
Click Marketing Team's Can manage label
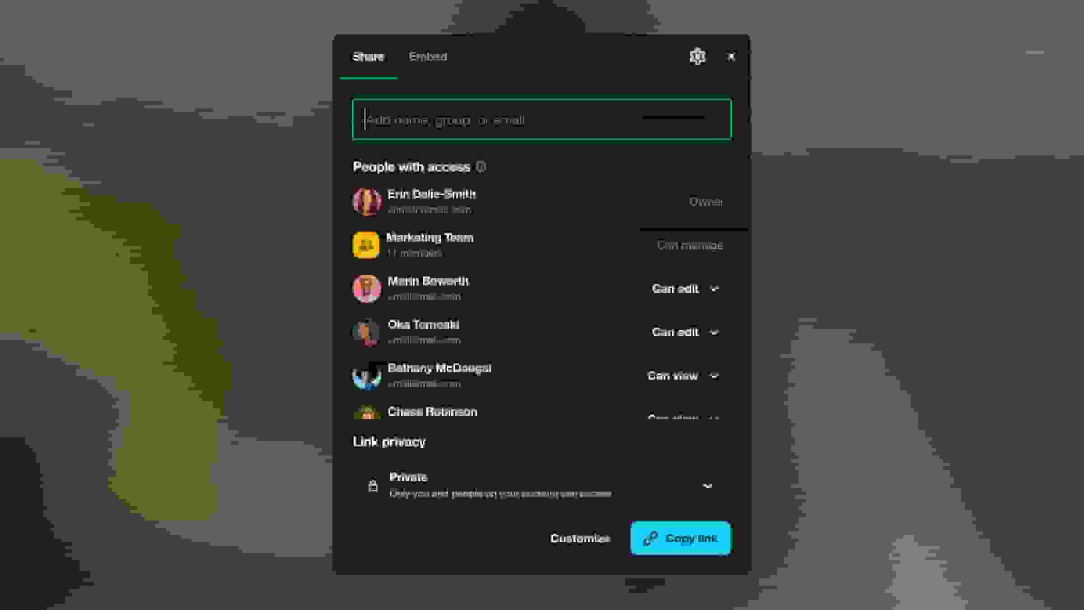point(689,245)
